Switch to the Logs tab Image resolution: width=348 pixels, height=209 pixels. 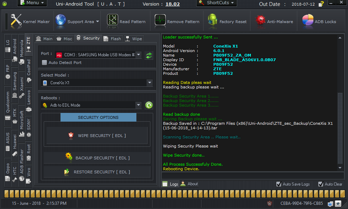point(170,184)
